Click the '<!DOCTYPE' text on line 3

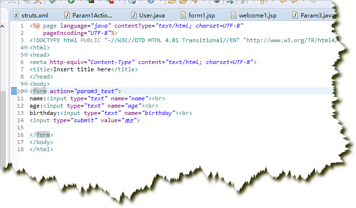(x=45, y=40)
